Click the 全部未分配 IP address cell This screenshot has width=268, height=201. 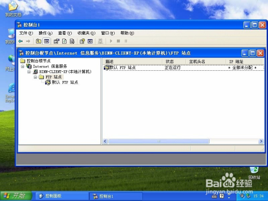242,68
